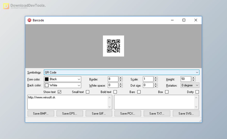The width and height of the screenshot is (227, 139).
Task: Click the Barcode app icon in title bar
Action: click(x=29, y=20)
